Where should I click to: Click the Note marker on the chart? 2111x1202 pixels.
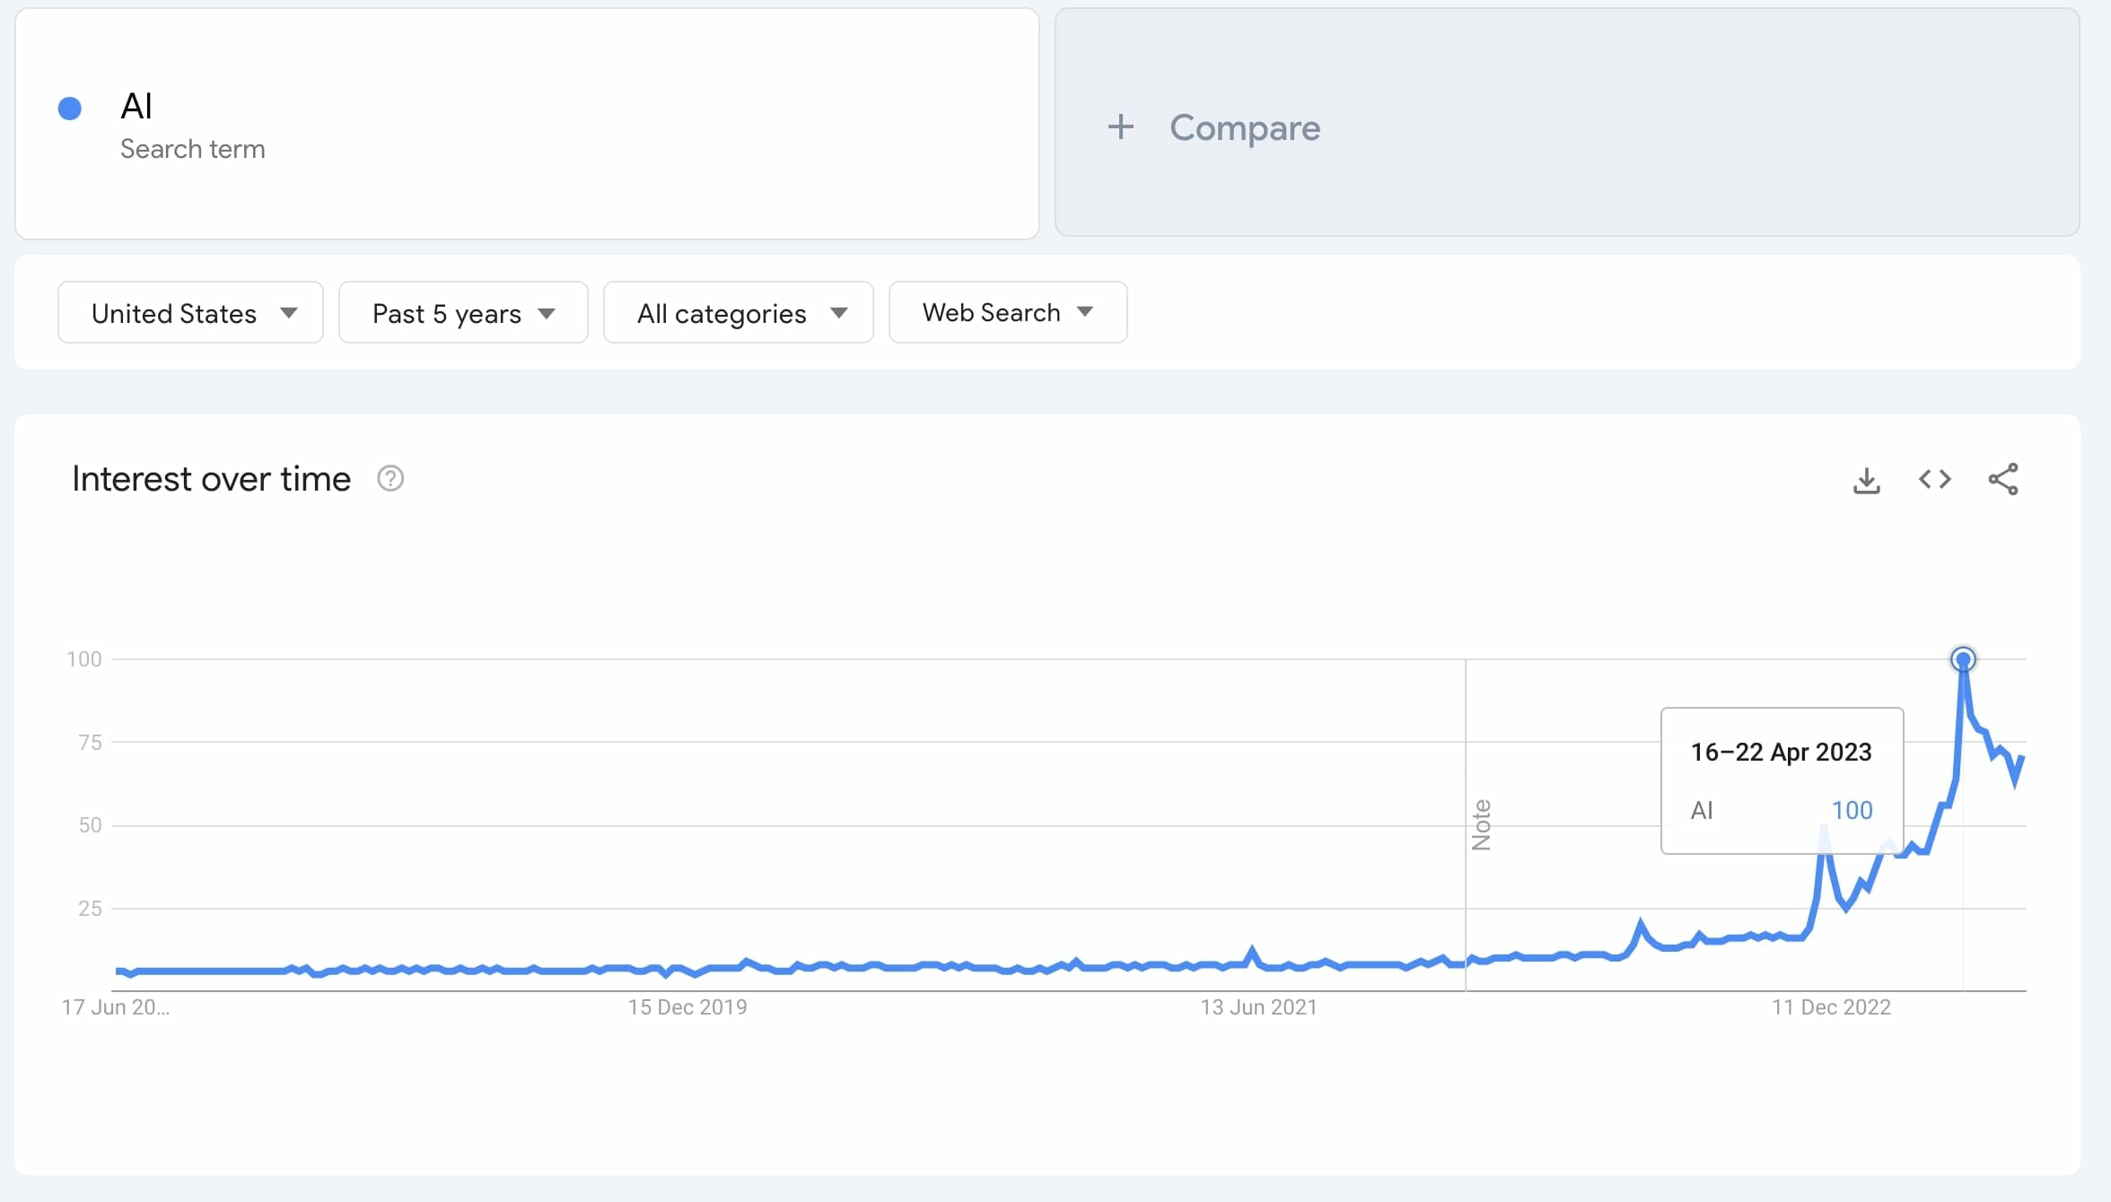point(1481,824)
